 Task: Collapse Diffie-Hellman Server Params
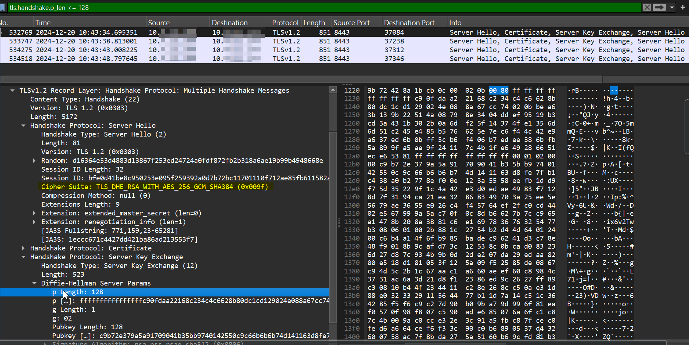click(34, 283)
